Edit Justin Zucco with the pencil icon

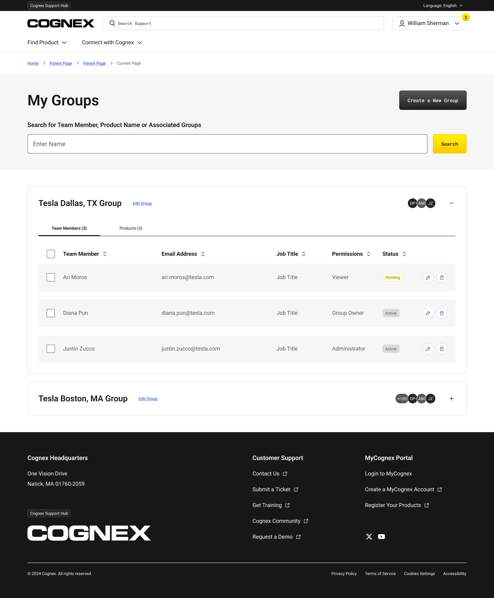click(x=428, y=349)
